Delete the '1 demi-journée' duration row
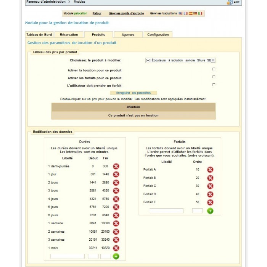This screenshot has width=267, height=267. tap(116, 166)
